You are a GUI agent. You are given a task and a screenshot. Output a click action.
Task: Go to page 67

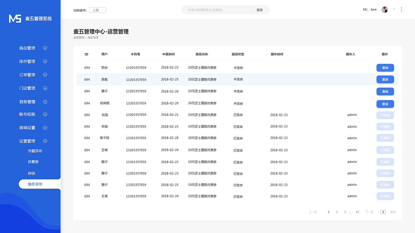(x=358, y=212)
